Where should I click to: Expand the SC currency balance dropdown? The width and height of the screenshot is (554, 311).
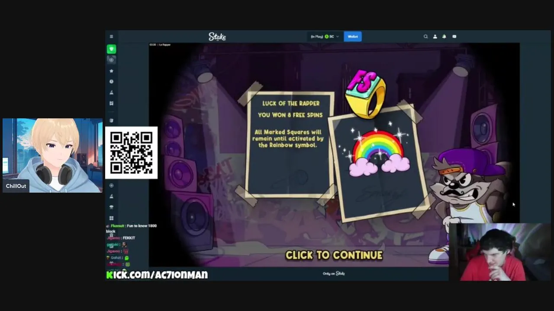(325, 37)
